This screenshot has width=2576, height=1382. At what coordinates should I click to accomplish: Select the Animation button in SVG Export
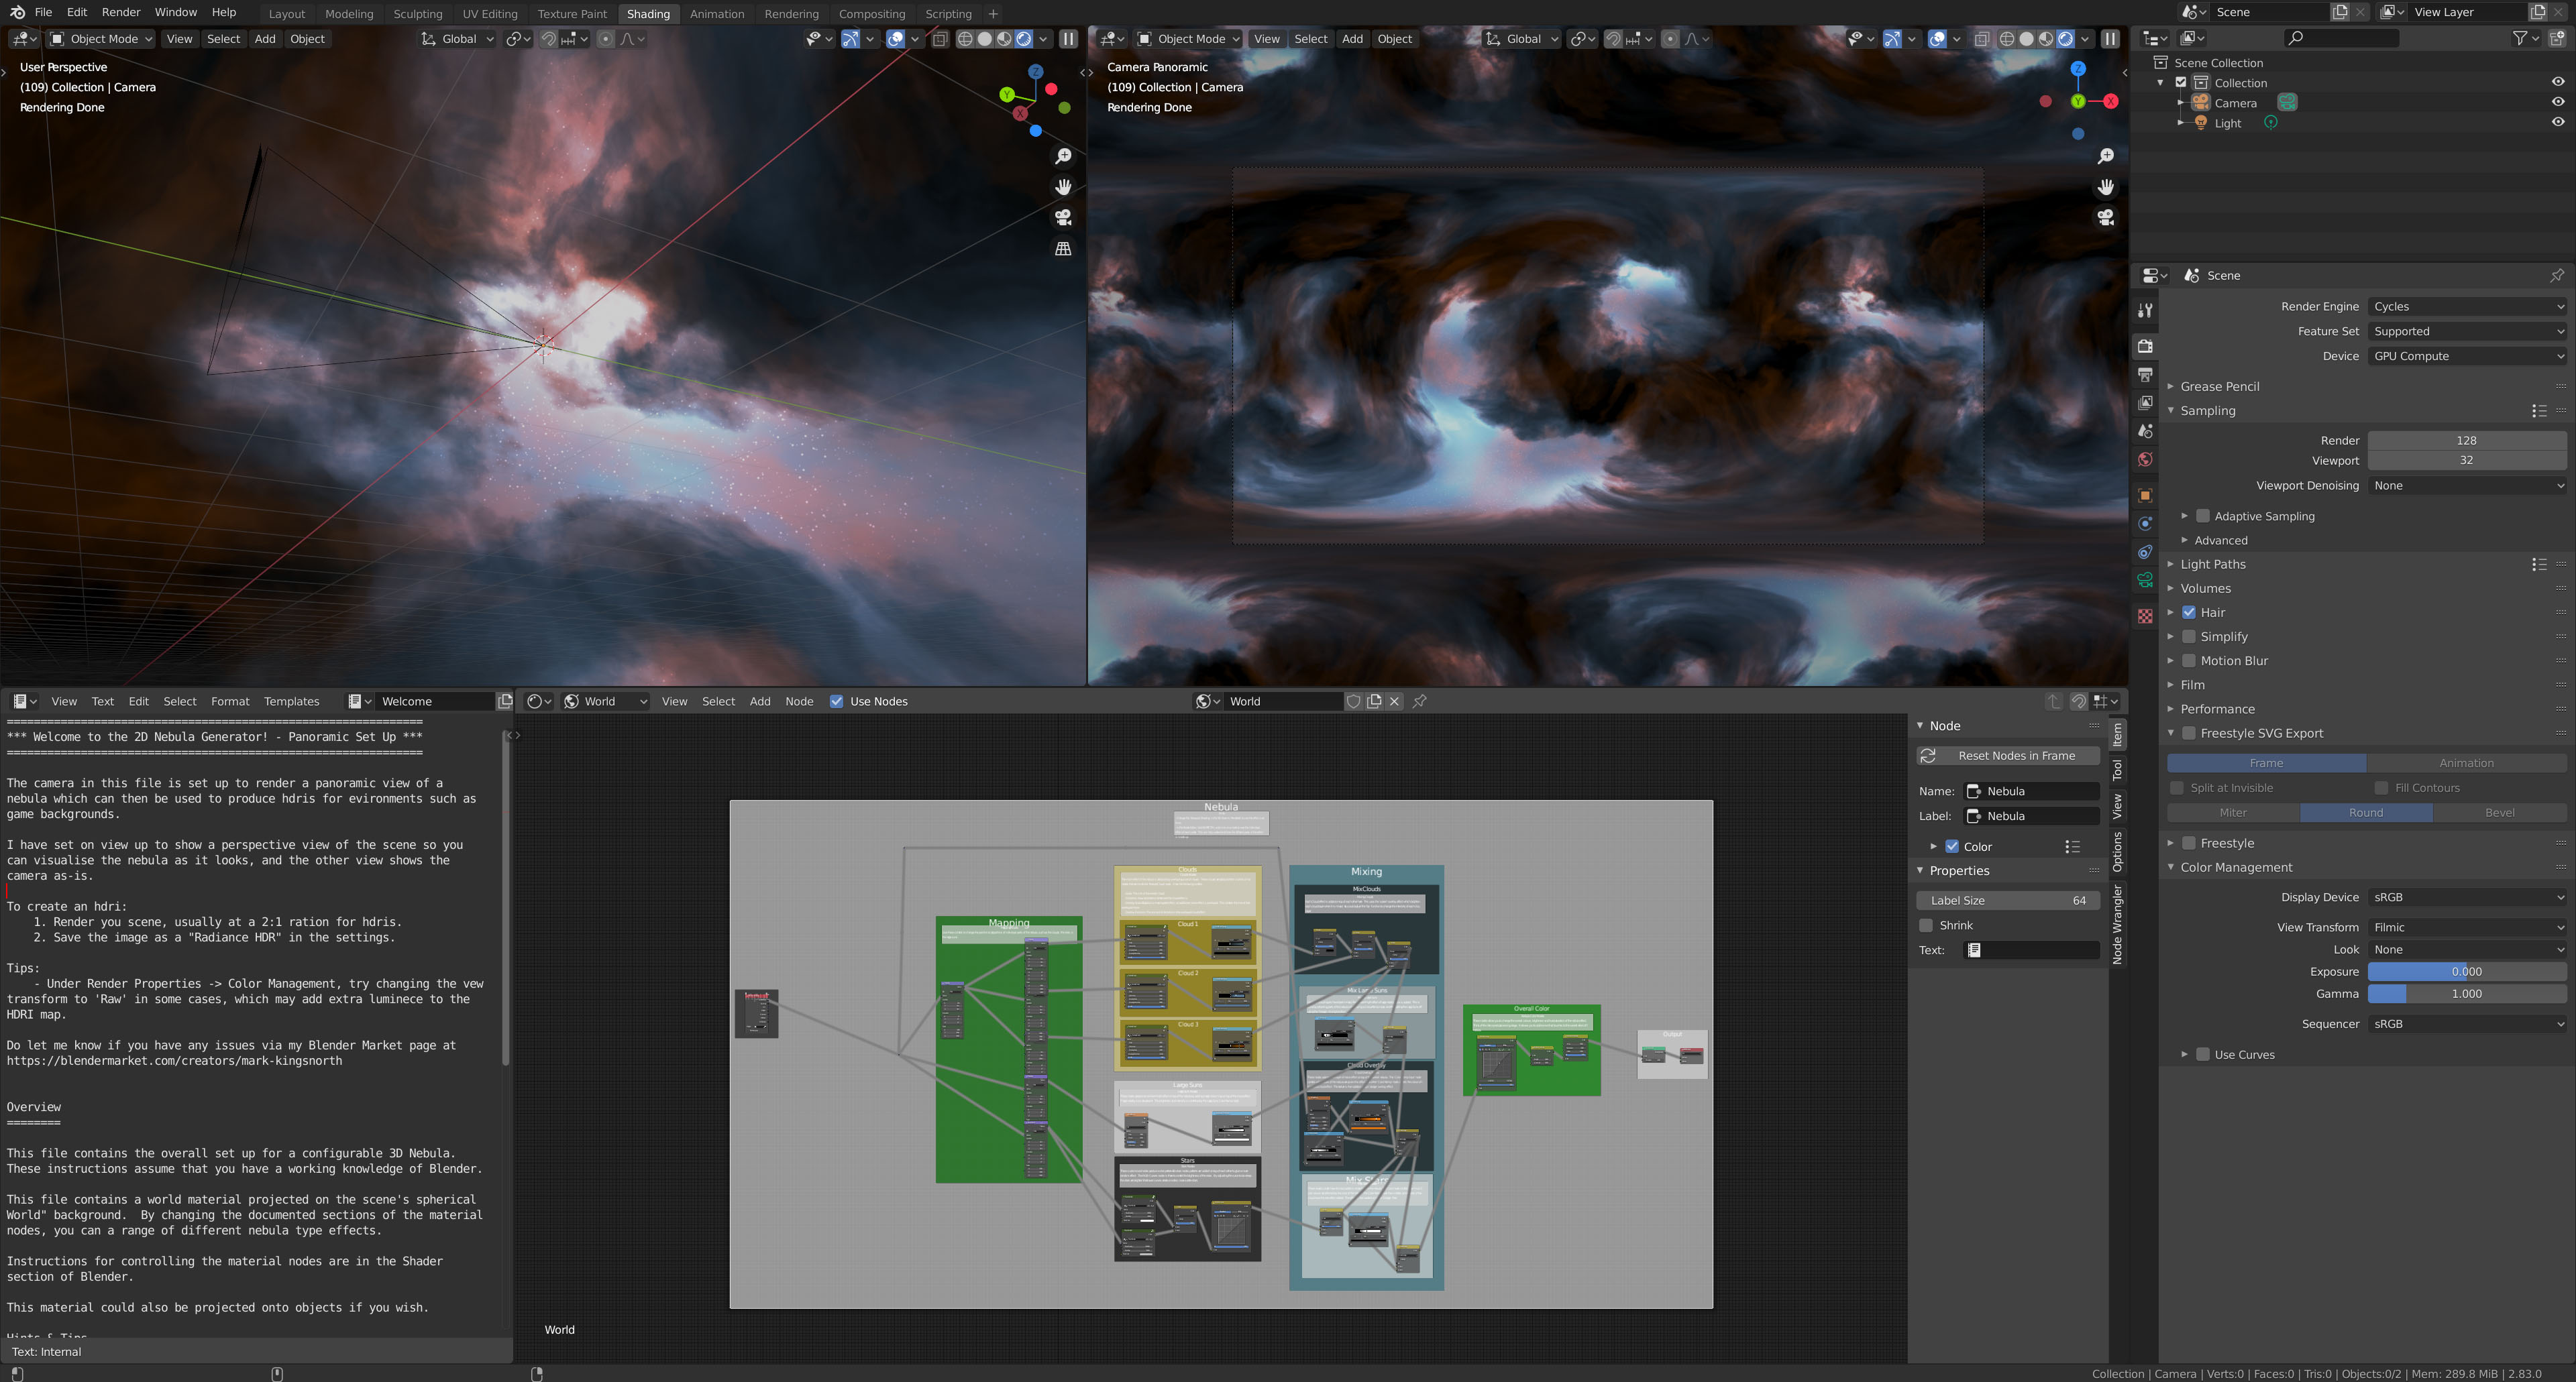click(2466, 764)
